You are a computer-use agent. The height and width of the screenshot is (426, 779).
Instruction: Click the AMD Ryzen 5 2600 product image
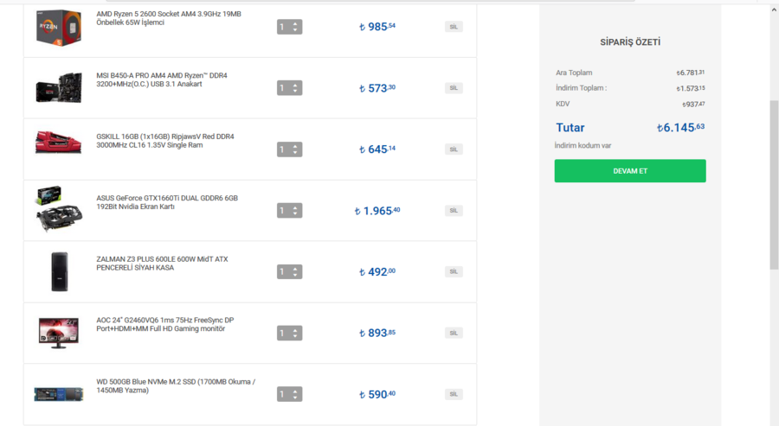point(59,28)
